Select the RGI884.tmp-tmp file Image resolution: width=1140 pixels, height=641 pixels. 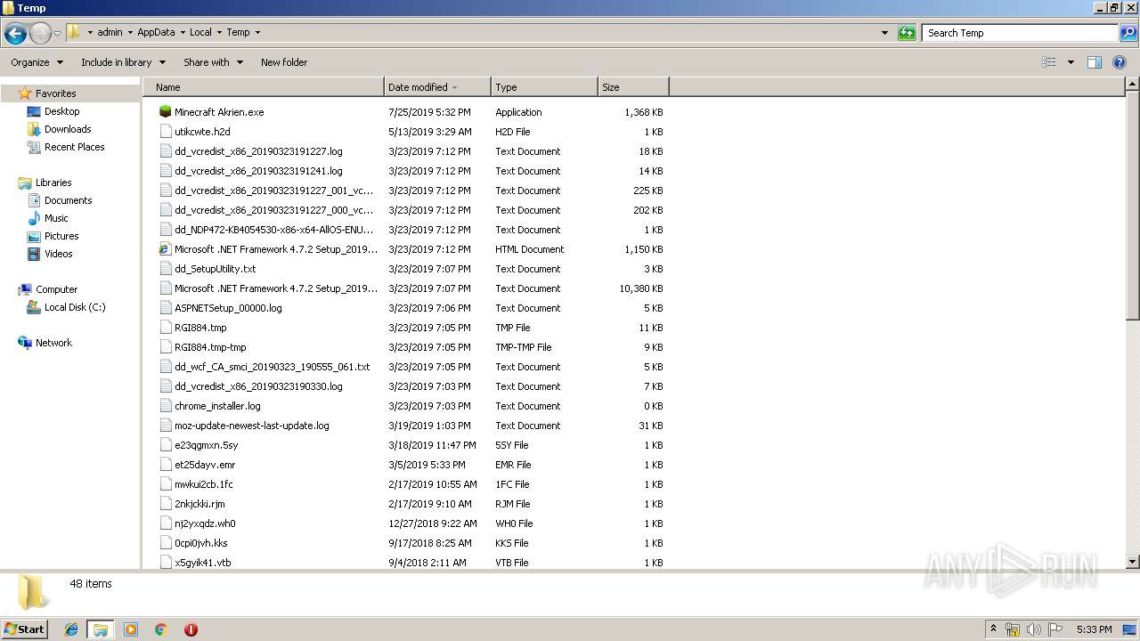[x=210, y=347]
